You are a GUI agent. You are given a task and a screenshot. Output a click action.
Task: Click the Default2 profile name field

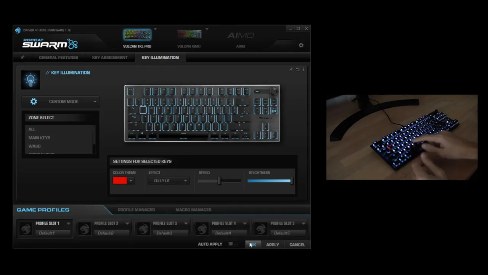click(x=112, y=233)
